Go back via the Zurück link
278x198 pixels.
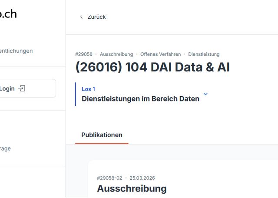click(x=96, y=17)
